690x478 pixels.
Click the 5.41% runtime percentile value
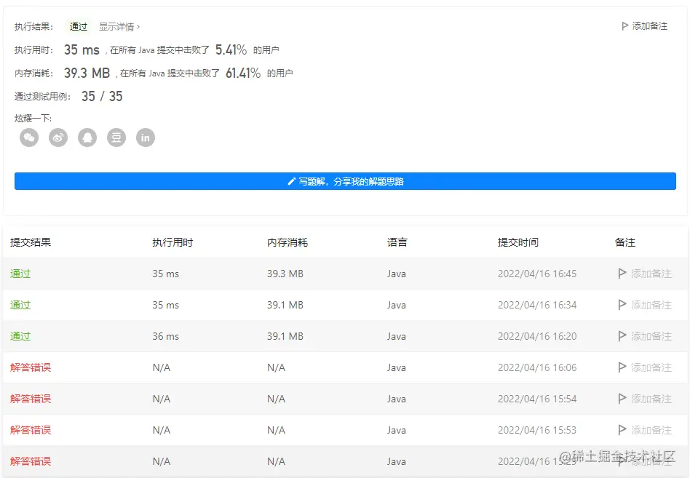coord(231,49)
